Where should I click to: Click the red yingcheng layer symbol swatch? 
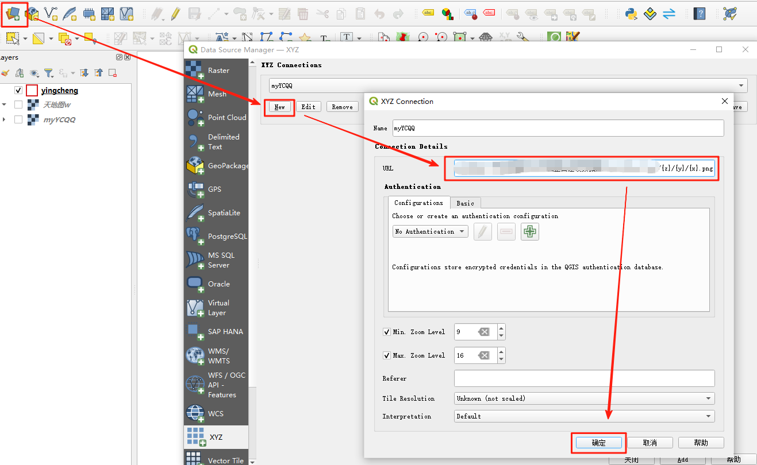(32, 90)
